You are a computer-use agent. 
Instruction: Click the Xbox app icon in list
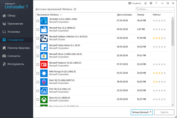tap(44, 99)
